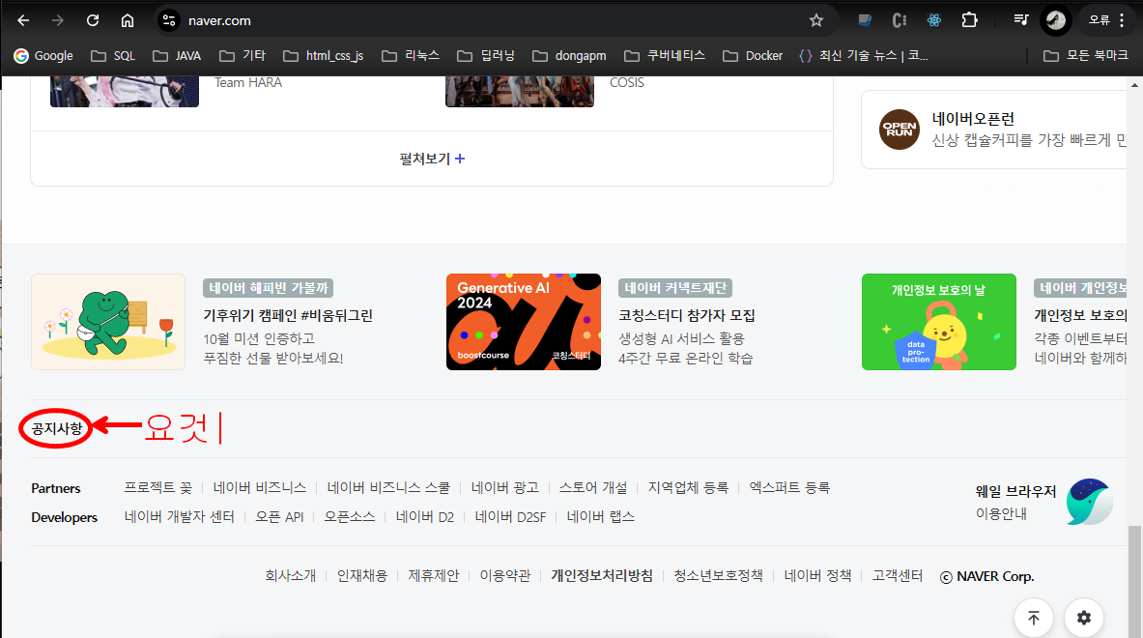
Task: Open the Chrome profile avatar
Action: (1055, 20)
